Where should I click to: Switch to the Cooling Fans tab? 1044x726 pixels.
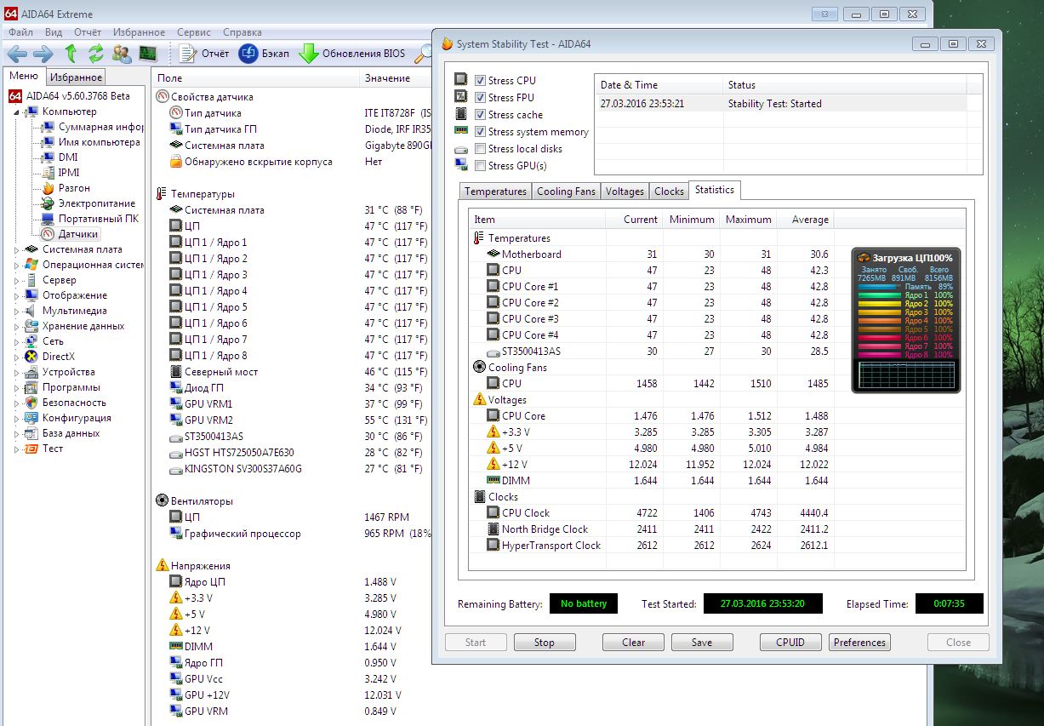tap(566, 192)
